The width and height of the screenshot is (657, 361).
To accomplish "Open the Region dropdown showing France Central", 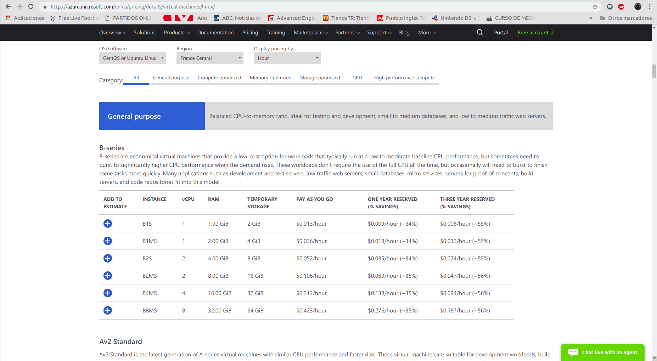I will pyautogui.click(x=210, y=58).
